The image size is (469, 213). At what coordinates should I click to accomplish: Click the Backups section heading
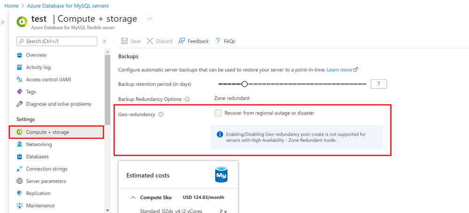coord(128,56)
